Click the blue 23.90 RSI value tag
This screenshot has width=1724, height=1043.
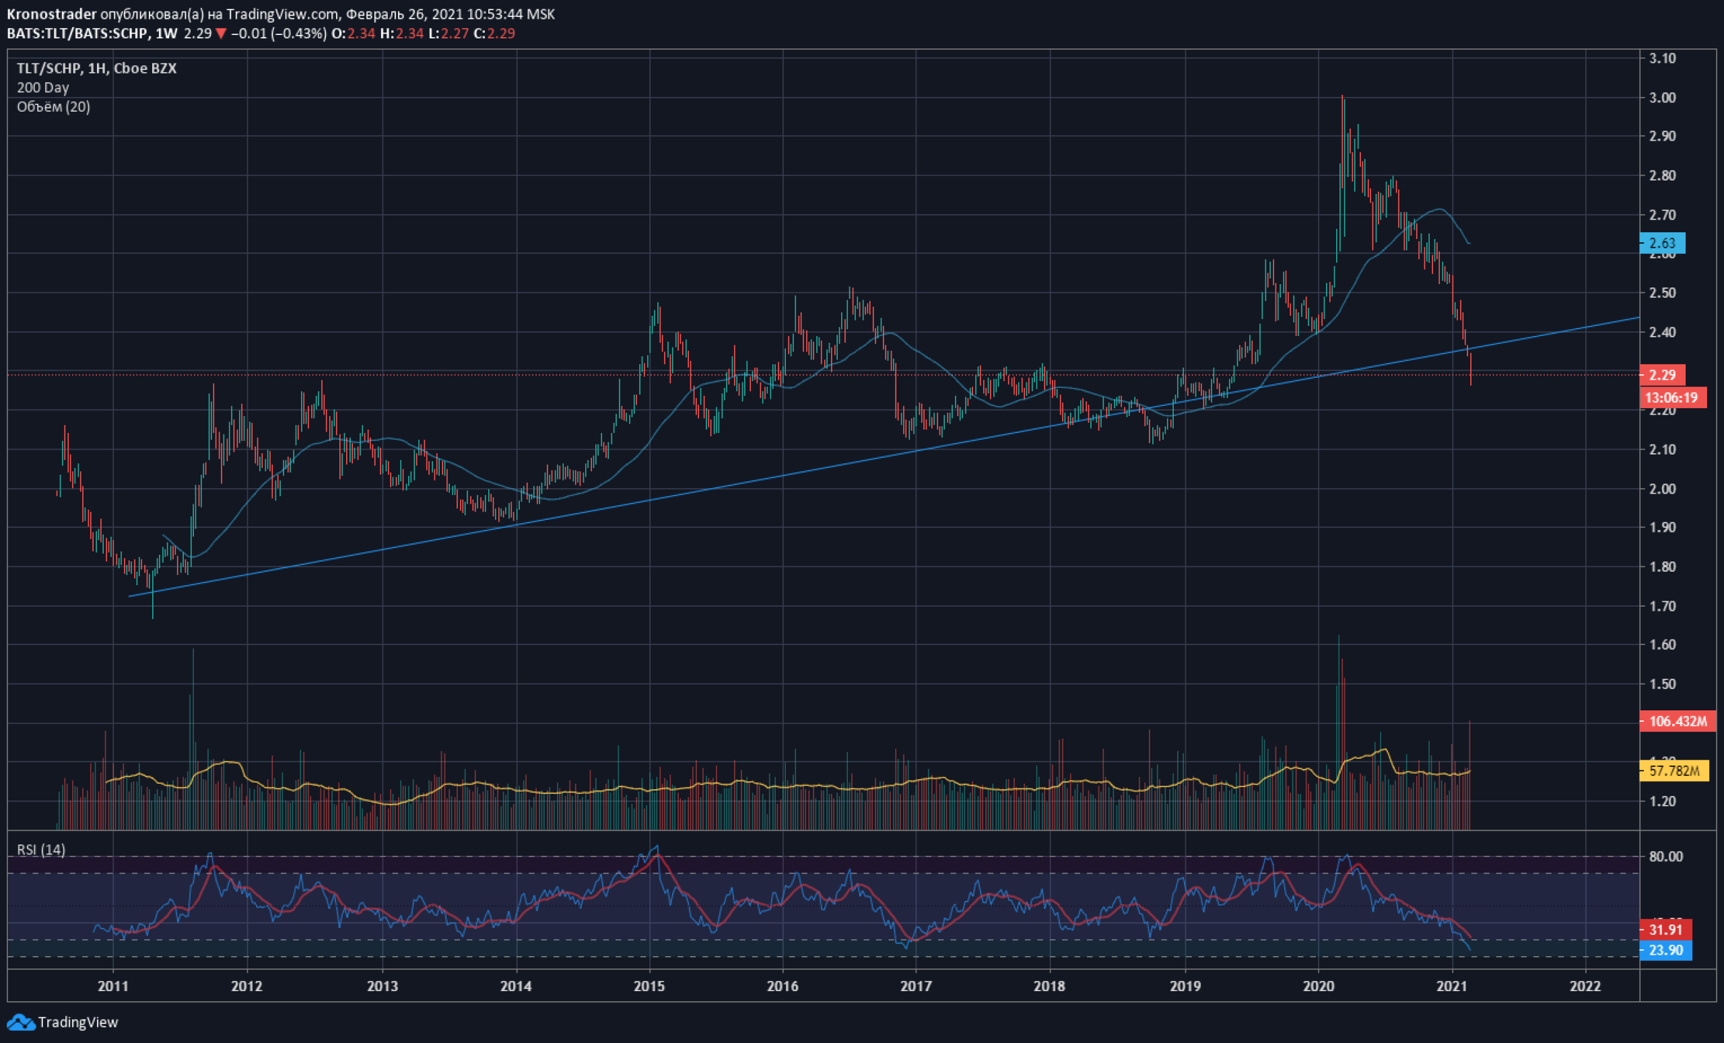point(1666,950)
